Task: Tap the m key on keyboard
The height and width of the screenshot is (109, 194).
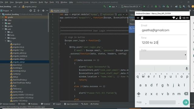Action: [x=179, y=94]
